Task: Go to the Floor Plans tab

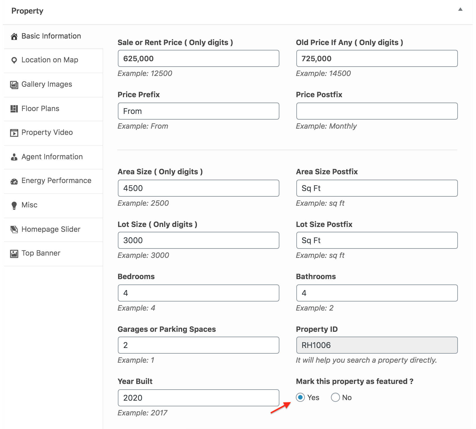Action: pos(54,109)
